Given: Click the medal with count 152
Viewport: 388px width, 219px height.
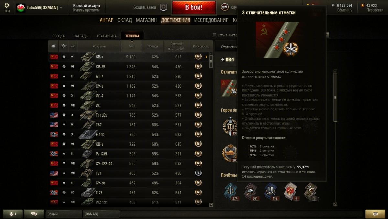Looking at the screenshot, I should (271, 191).
